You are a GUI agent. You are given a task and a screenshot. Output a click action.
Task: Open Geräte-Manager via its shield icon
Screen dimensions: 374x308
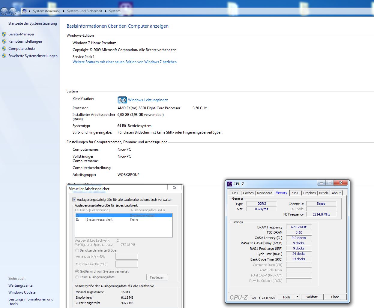(x=4, y=34)
